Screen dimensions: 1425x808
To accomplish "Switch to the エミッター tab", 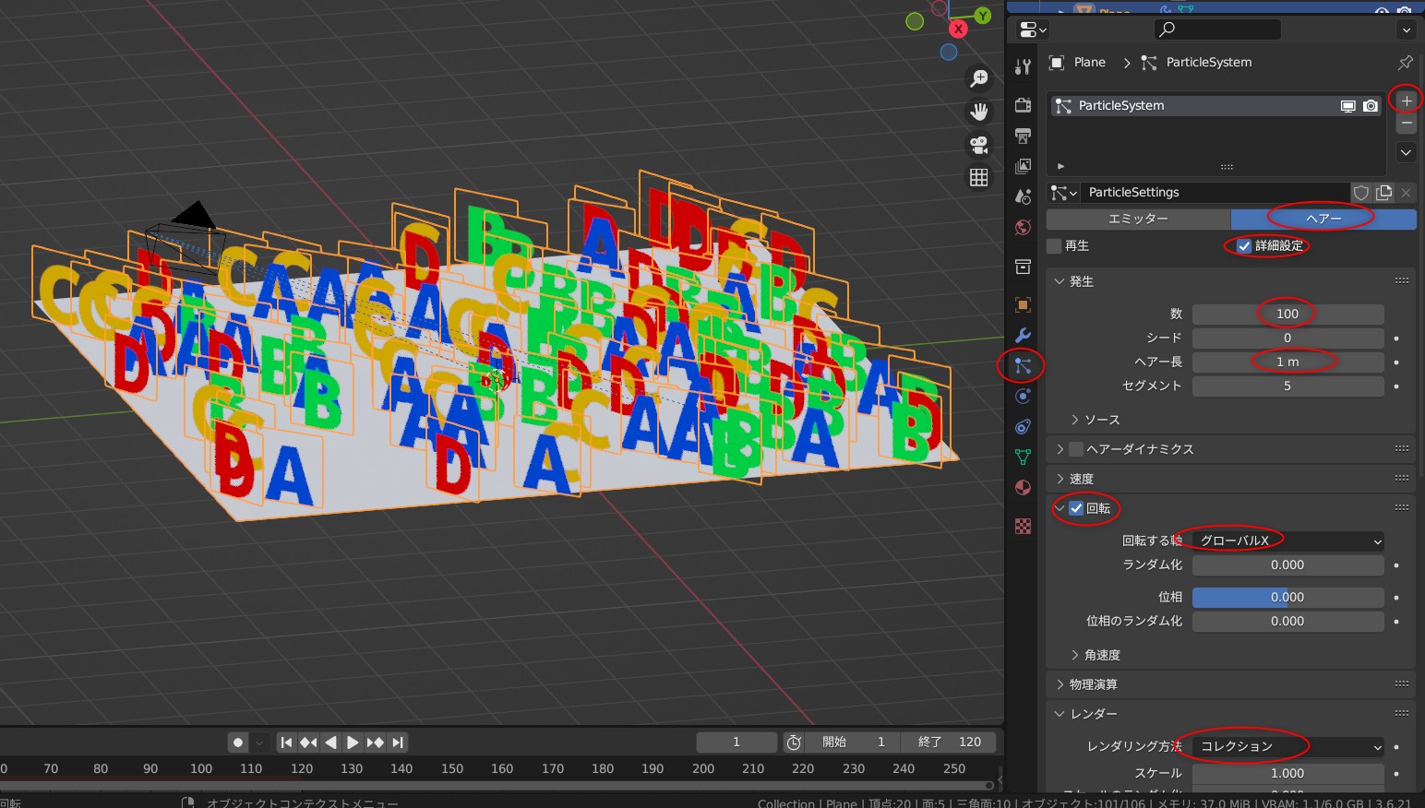I will (1138, 219).
